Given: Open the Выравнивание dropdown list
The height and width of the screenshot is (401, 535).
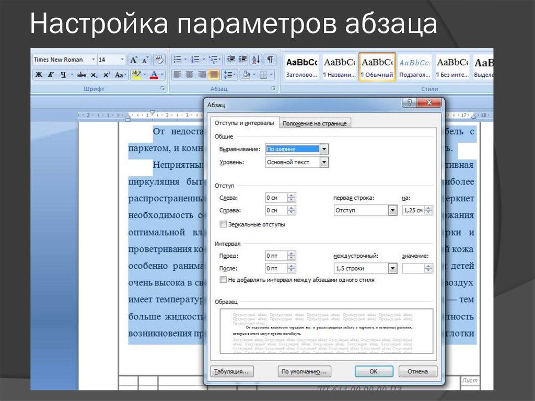Looking at the screenshot, I should pos(324,149).
